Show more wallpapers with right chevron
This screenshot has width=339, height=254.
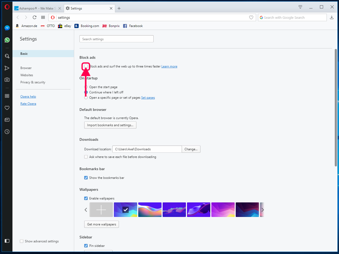point(262,210)
